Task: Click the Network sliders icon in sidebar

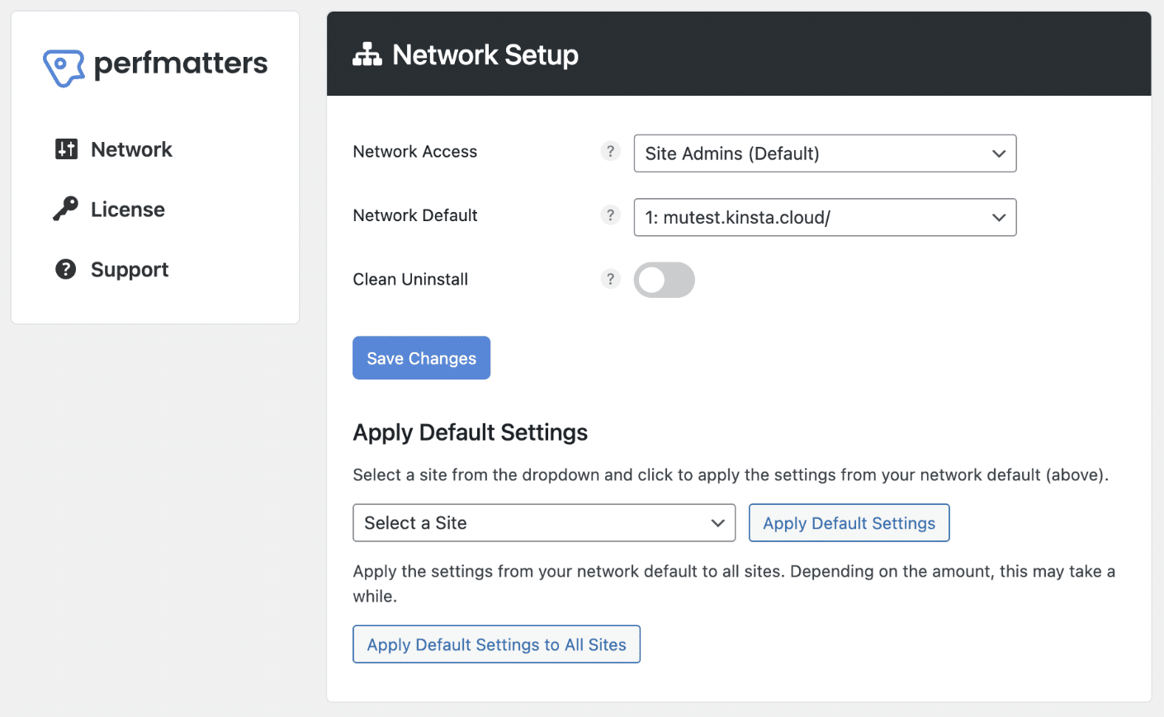Action: pos(66,149)
